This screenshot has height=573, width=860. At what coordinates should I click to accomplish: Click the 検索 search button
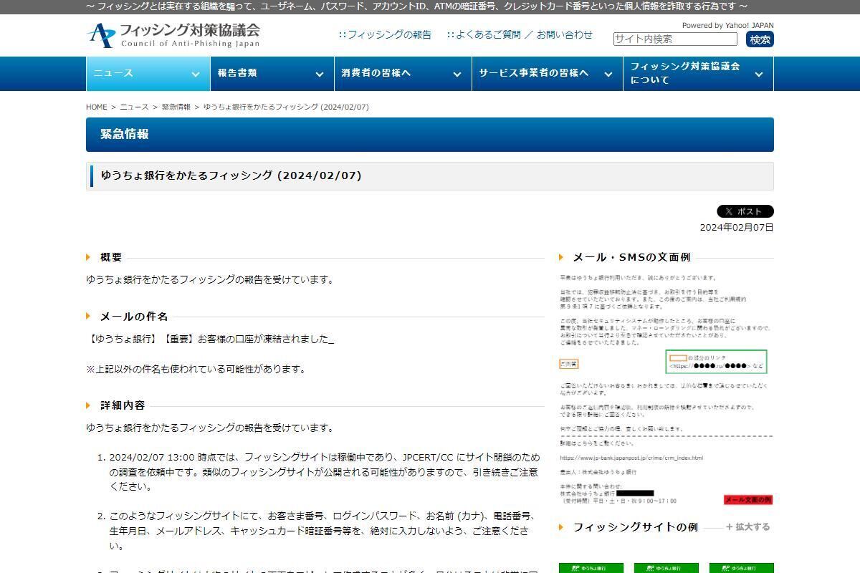pyautogui.click(x=760, y=39)
